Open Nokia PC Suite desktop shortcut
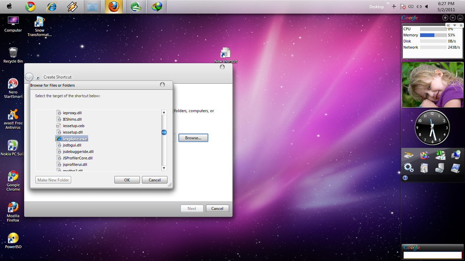Image resolution: width=465 pixels, height=261 pixels. pyautogui.click(x=12, y=148)
